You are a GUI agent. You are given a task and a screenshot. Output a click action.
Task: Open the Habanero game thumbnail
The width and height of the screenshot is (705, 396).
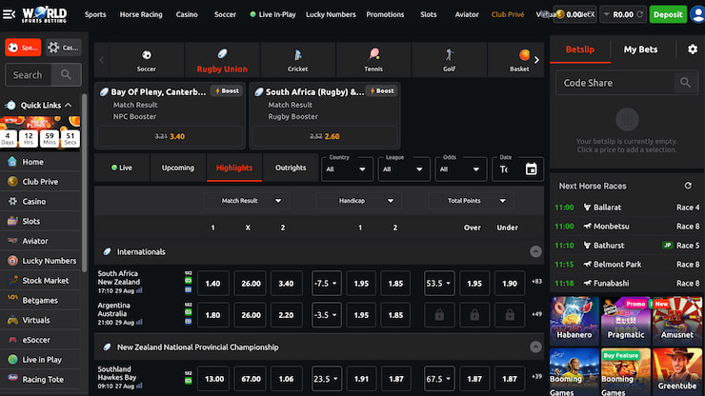pos(574,321)
